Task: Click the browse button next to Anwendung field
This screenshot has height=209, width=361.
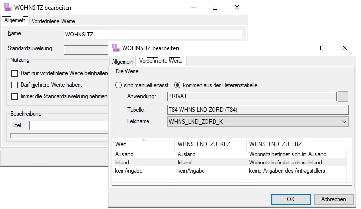Action: pyautogui.click(x=342, y=96)
